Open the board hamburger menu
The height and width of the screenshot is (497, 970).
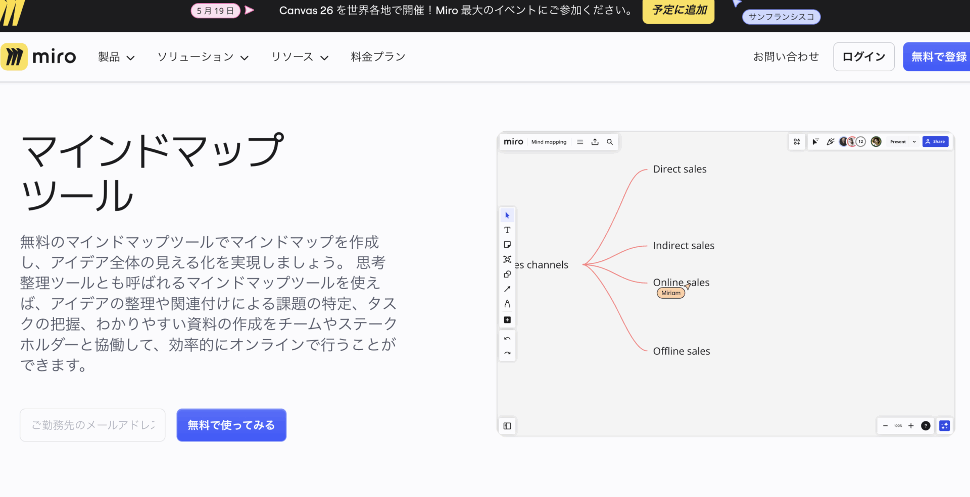pyautogui.click(x=580, y=142)
